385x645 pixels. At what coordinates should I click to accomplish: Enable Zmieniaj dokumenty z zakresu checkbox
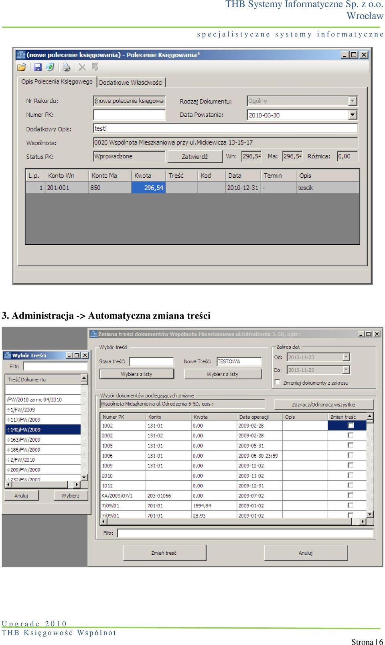tap(277, 382)
